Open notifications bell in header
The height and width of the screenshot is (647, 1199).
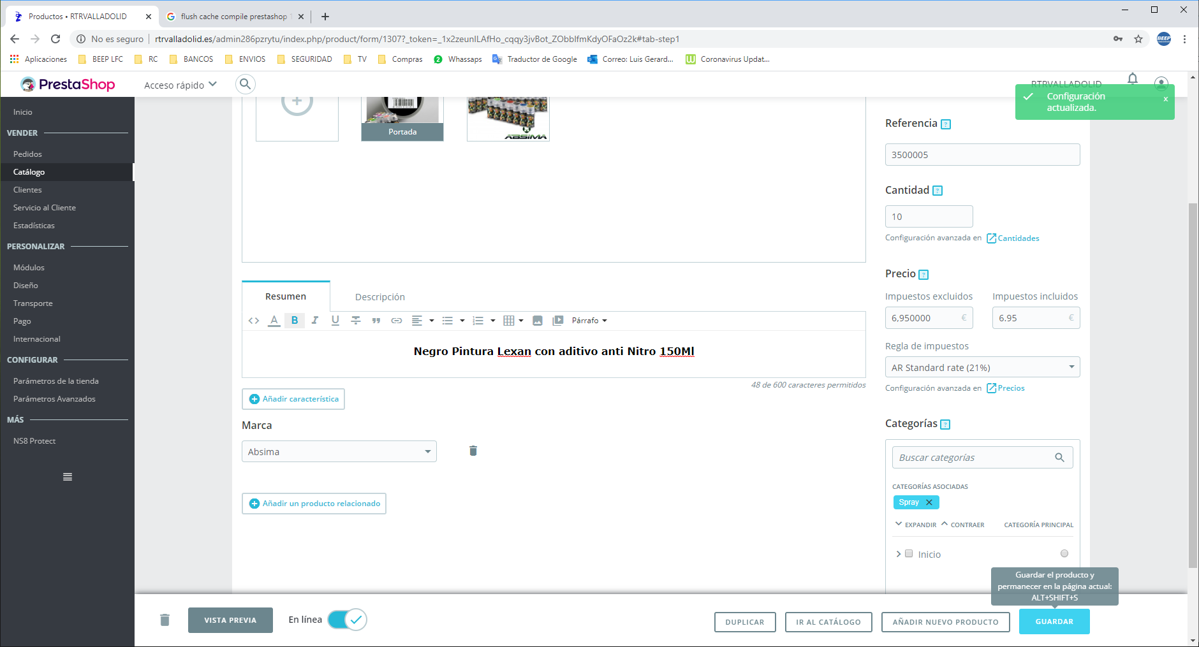click(x=1133, y=79)
